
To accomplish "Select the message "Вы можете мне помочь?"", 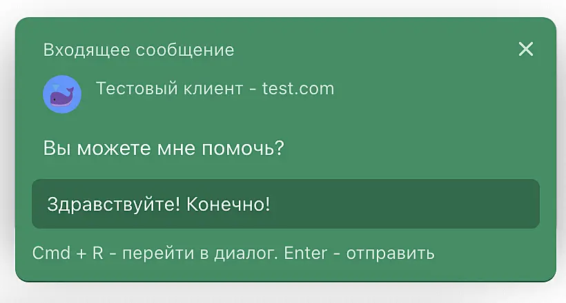I will click(x=164, y=148).
